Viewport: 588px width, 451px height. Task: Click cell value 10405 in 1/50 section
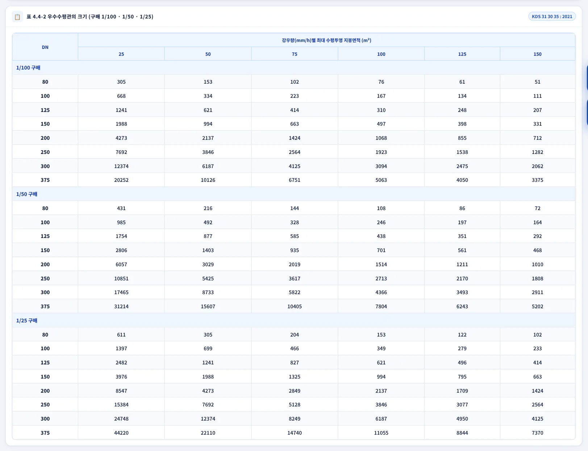(295, 306)
